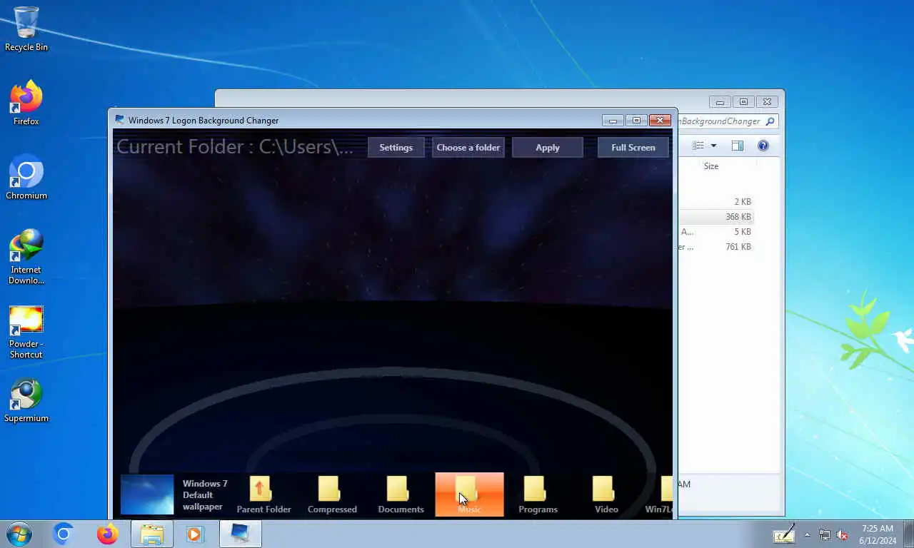Screen dimensions: 914x548
Task: Select the Powder - Shortcut desktop icon
Action: coord(26,332)
